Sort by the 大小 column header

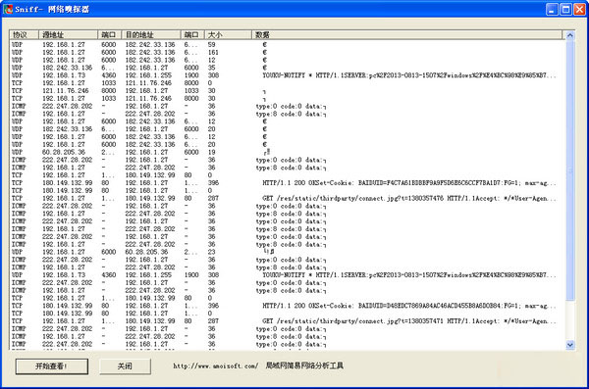pos(228,35)
